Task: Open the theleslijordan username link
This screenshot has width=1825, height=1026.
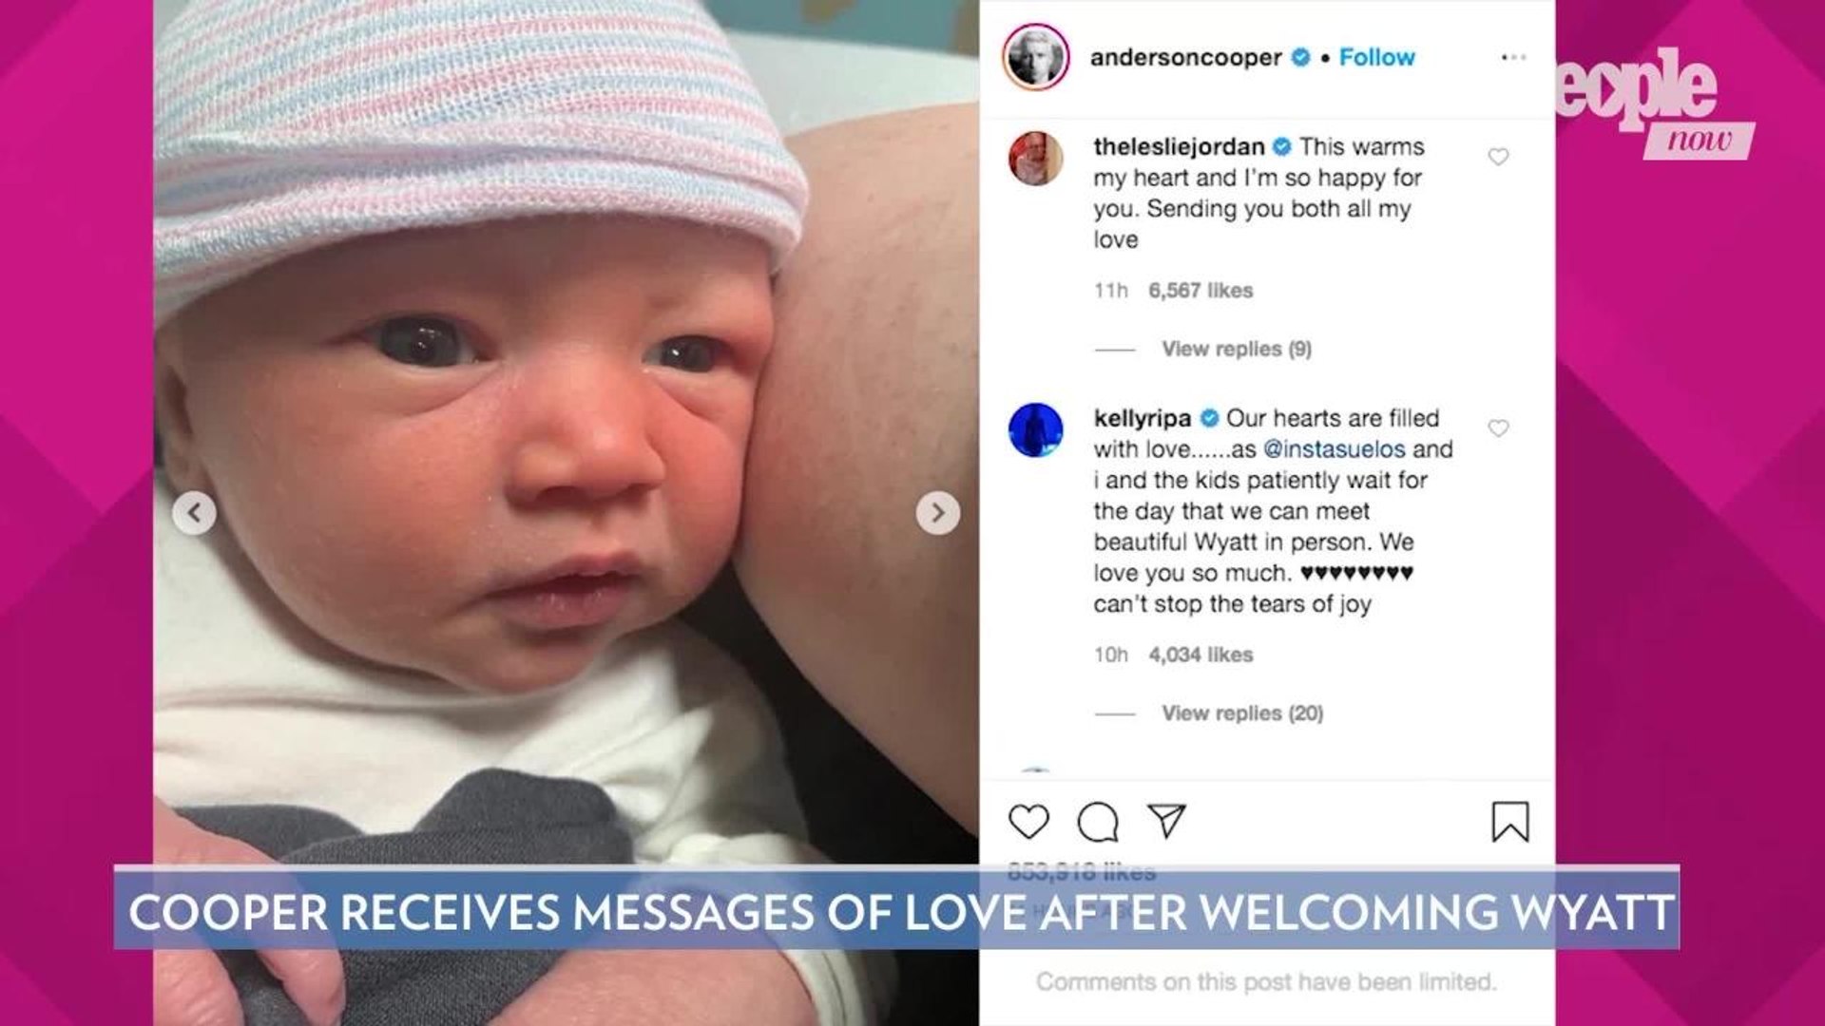Action: (x=1179, y=146)
